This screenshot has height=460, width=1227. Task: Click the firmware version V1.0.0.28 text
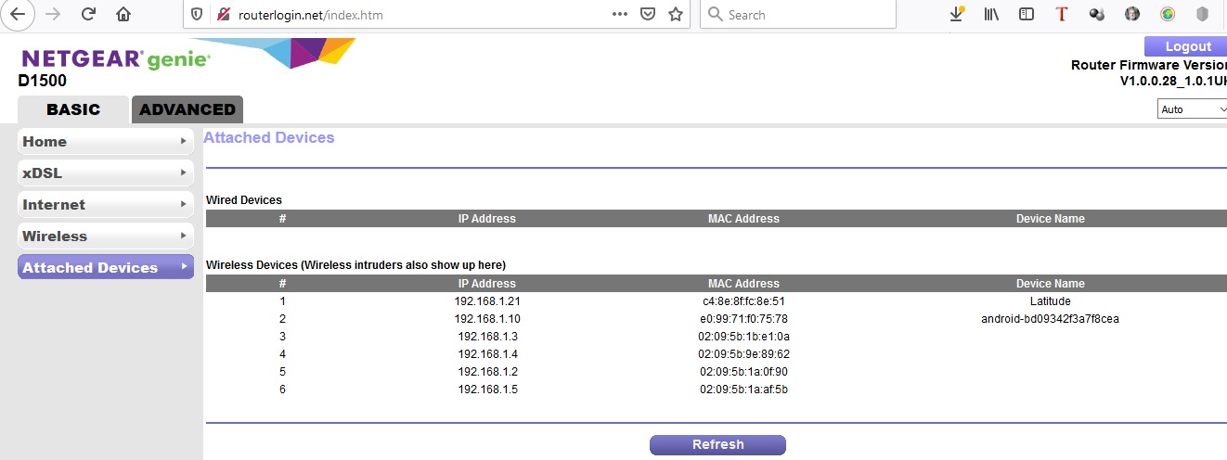coord(1173,82)
